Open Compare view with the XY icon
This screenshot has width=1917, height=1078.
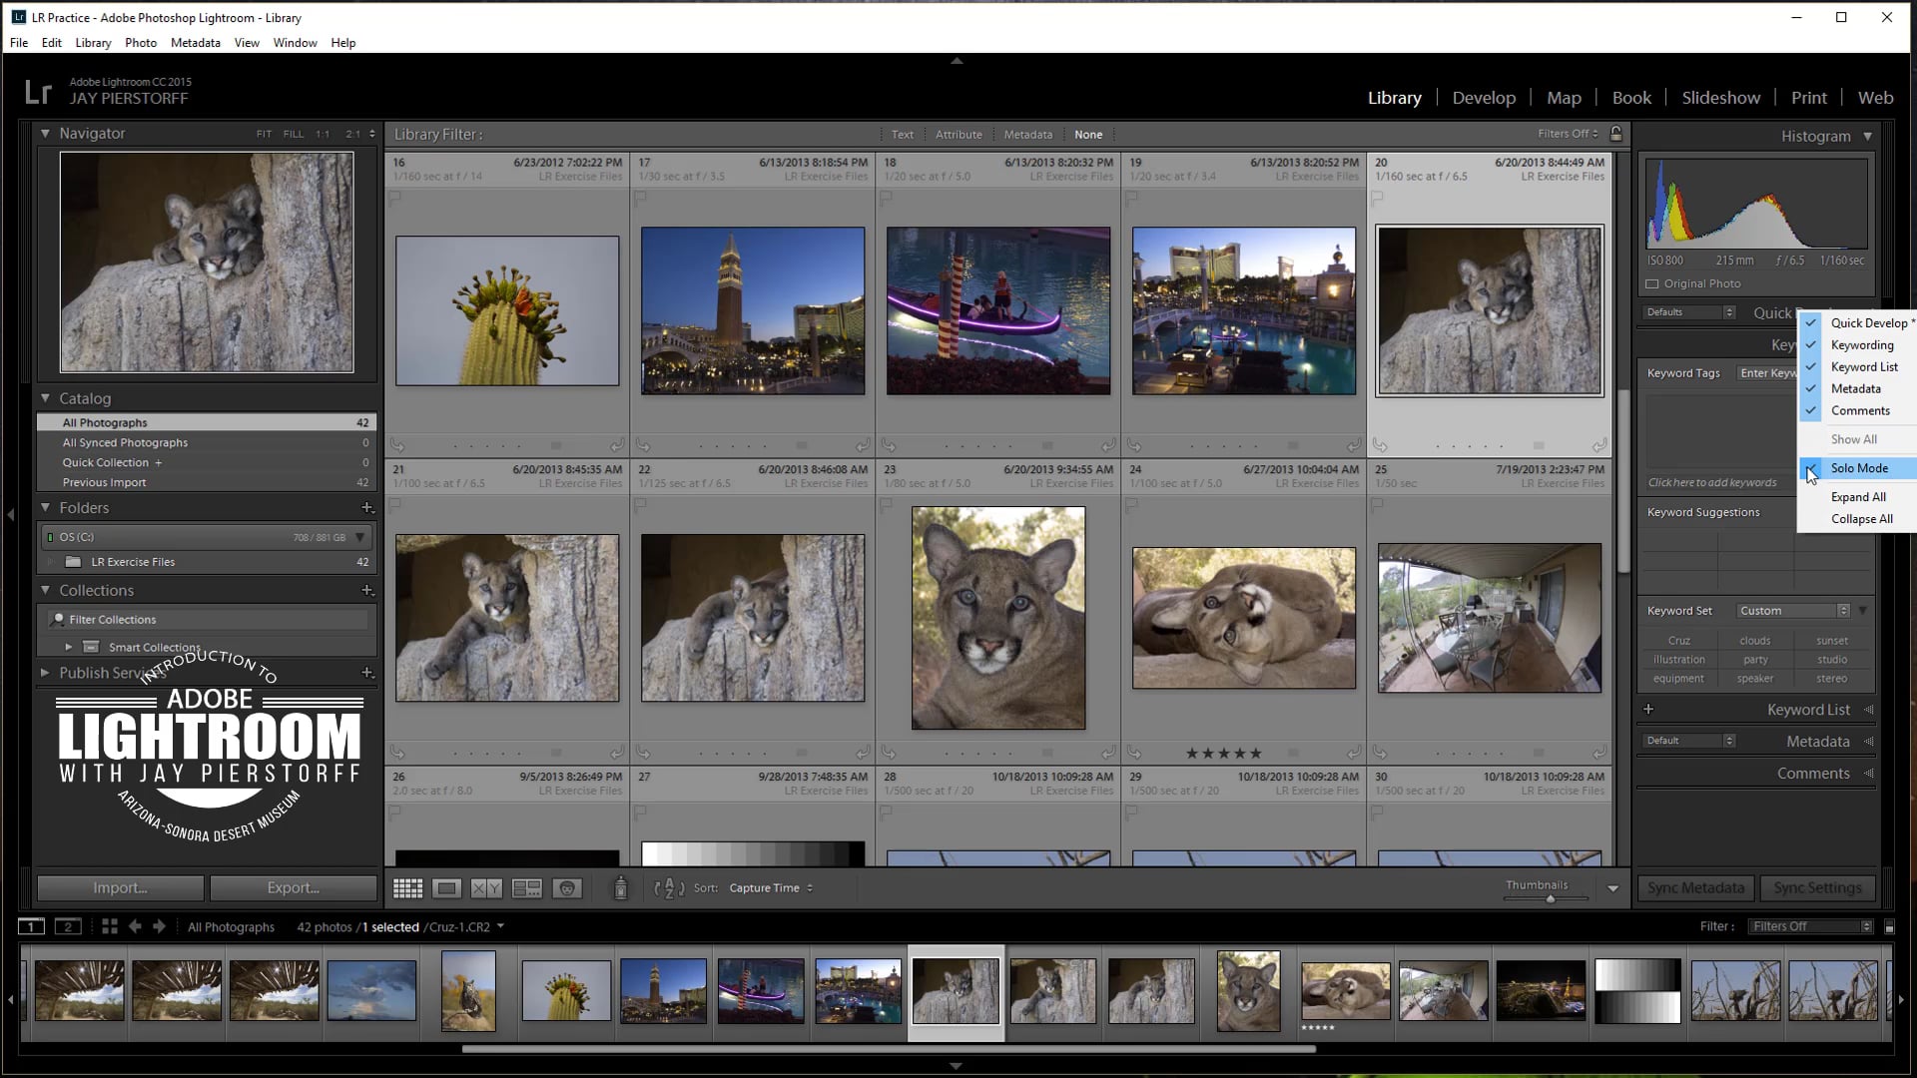[x=486, y=887]
